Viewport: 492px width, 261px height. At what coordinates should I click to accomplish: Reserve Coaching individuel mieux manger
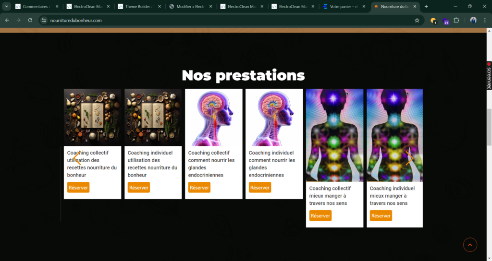point(381,215)
